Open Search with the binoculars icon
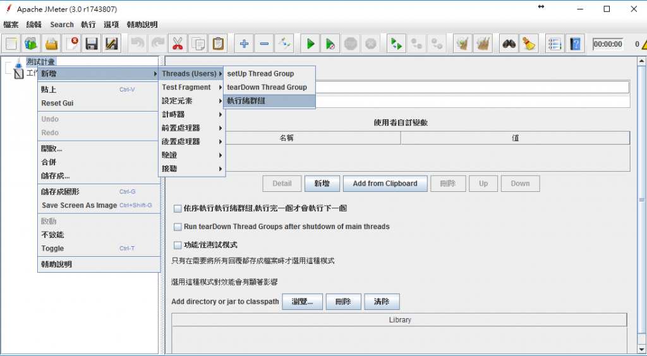Screen dimensions: 647x356 [x=509, y=44]
